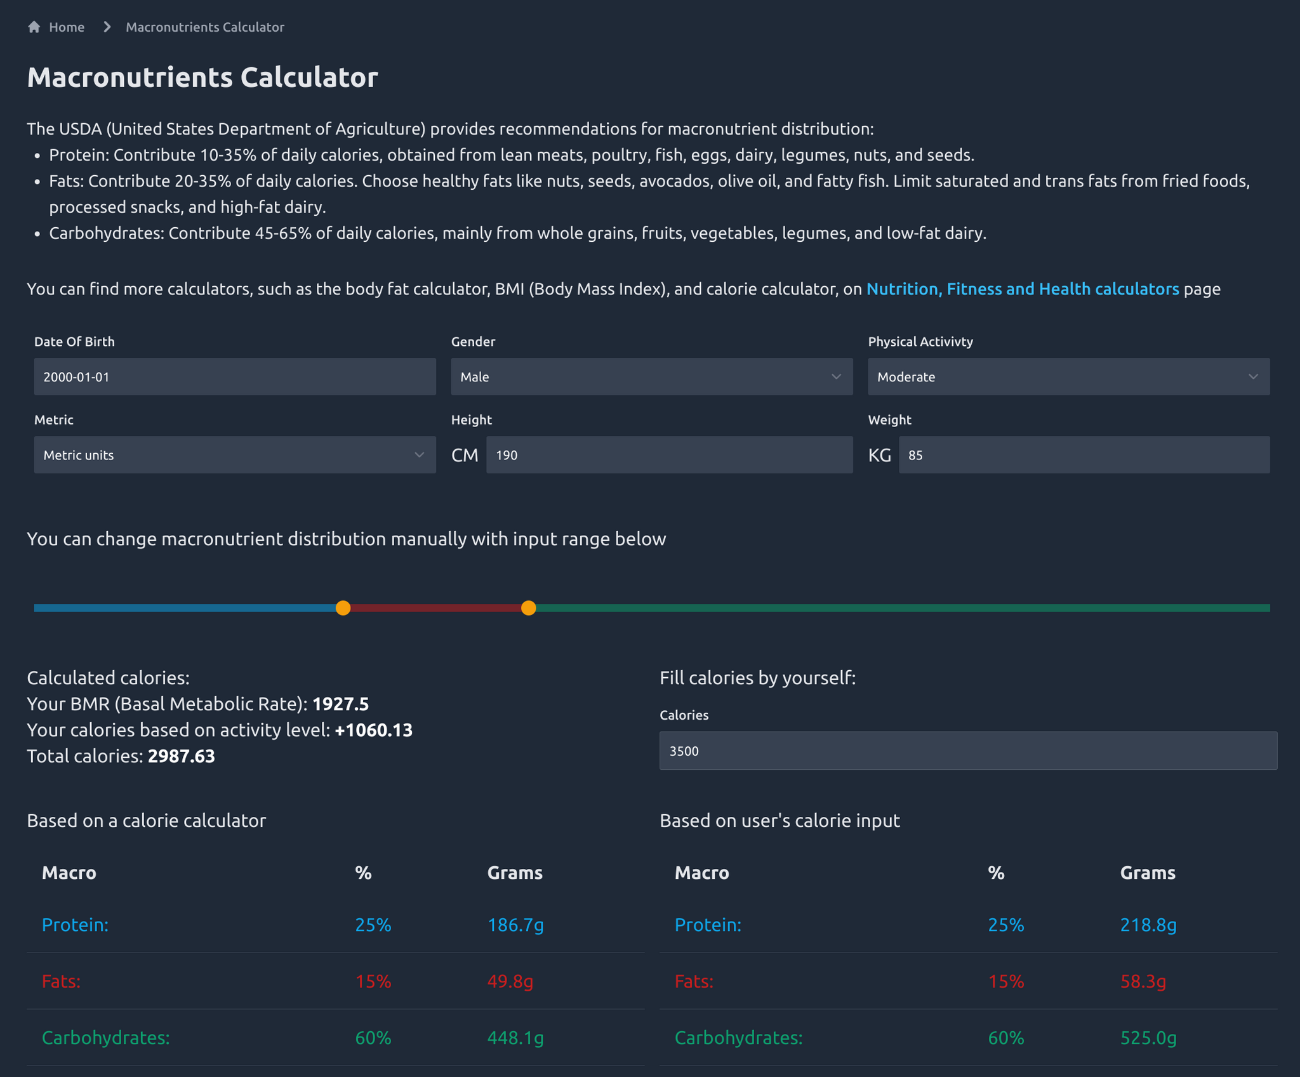Click the activity calories value +1060.13
Screen dimensions: 1300x1077
coord(374,730)
